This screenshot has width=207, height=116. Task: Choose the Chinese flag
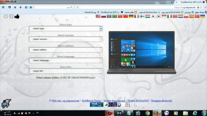pos(120,16)
